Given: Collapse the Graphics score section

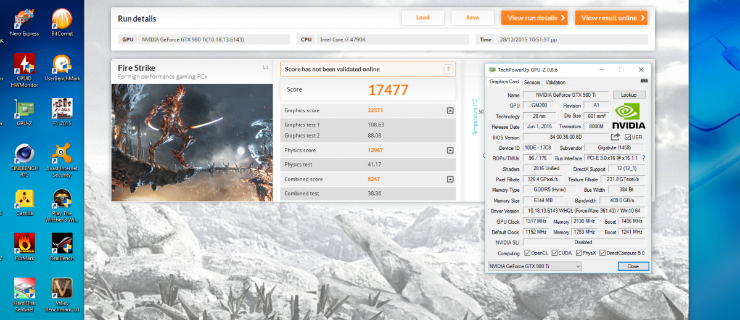Looking at the screenshot, I should tap(450, 111).
